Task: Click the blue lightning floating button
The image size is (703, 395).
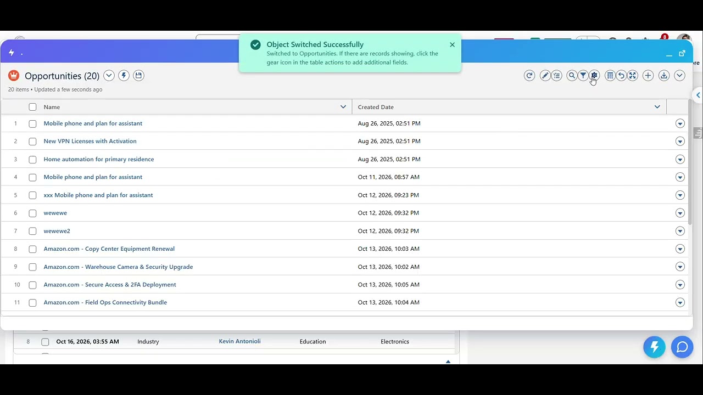Action: pyautogui.click(x=654, y=347)
